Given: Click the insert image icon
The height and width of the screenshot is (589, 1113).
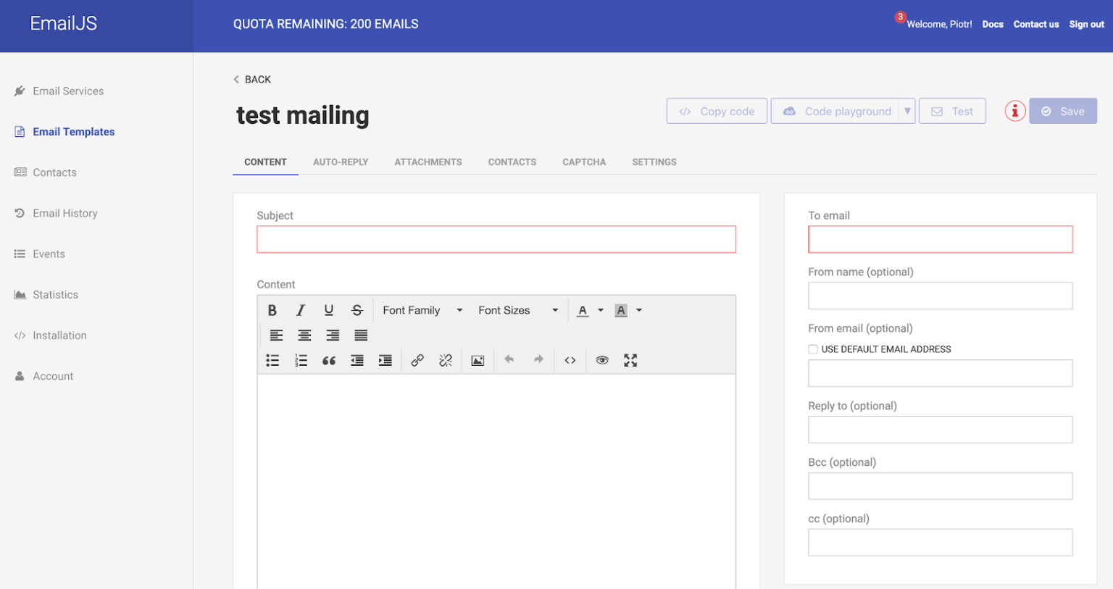Looking at the screenshot, I should pyautogui.click(x=478, y=360).
